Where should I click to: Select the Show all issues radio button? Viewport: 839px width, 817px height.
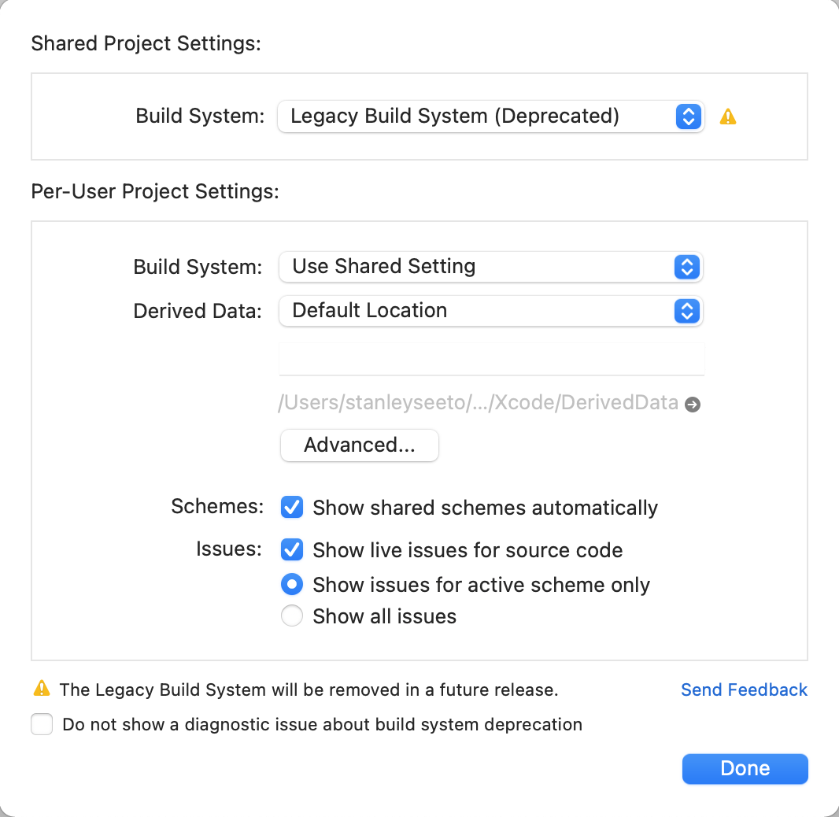[292, 616]
